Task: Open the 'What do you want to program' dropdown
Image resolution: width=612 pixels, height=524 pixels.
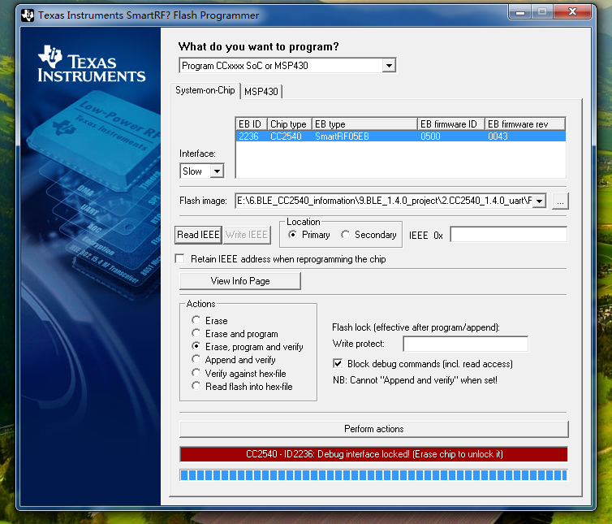Action: [389, 65]
